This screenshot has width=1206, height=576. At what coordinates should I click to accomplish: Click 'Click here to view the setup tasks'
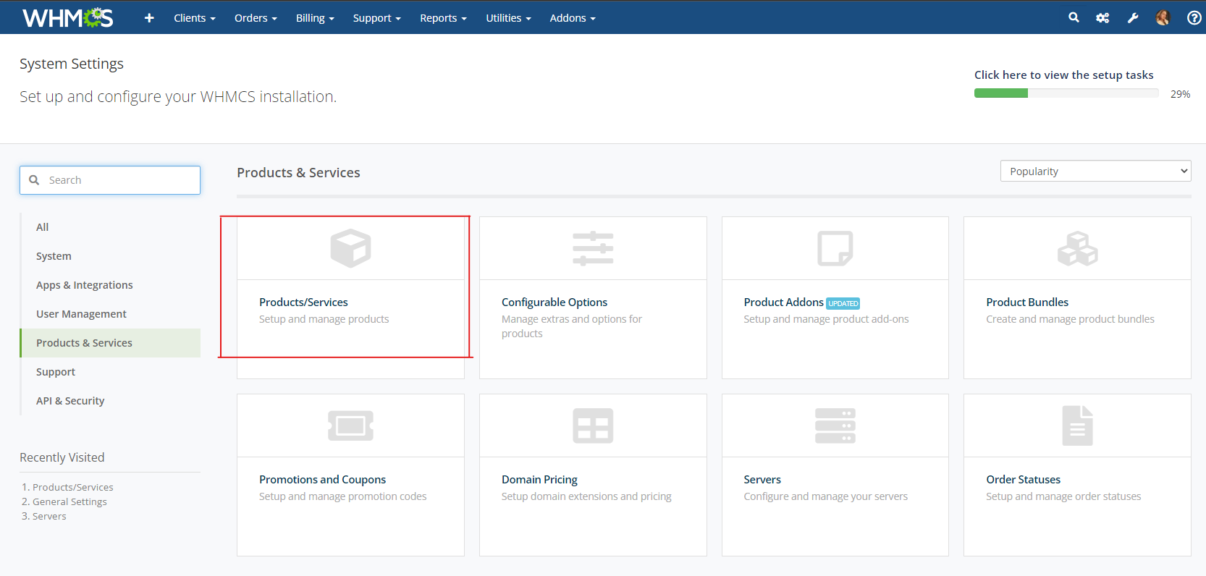(1063, 75)
